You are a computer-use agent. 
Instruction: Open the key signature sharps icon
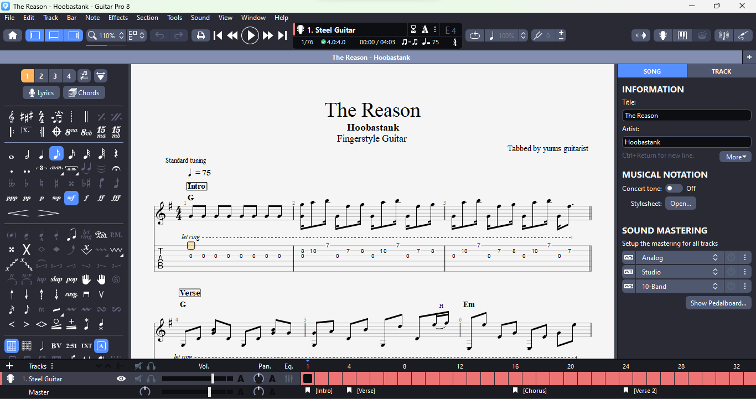[x=27, y=117]
